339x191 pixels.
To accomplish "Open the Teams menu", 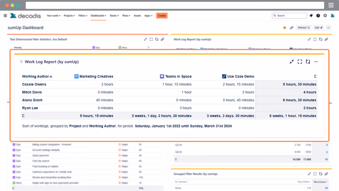I will point(114,16).
